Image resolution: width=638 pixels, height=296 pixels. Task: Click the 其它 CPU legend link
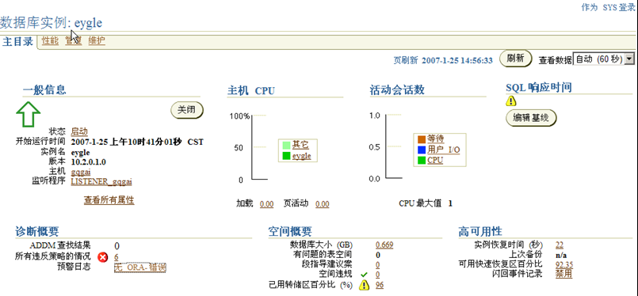(x=300, y=145)
